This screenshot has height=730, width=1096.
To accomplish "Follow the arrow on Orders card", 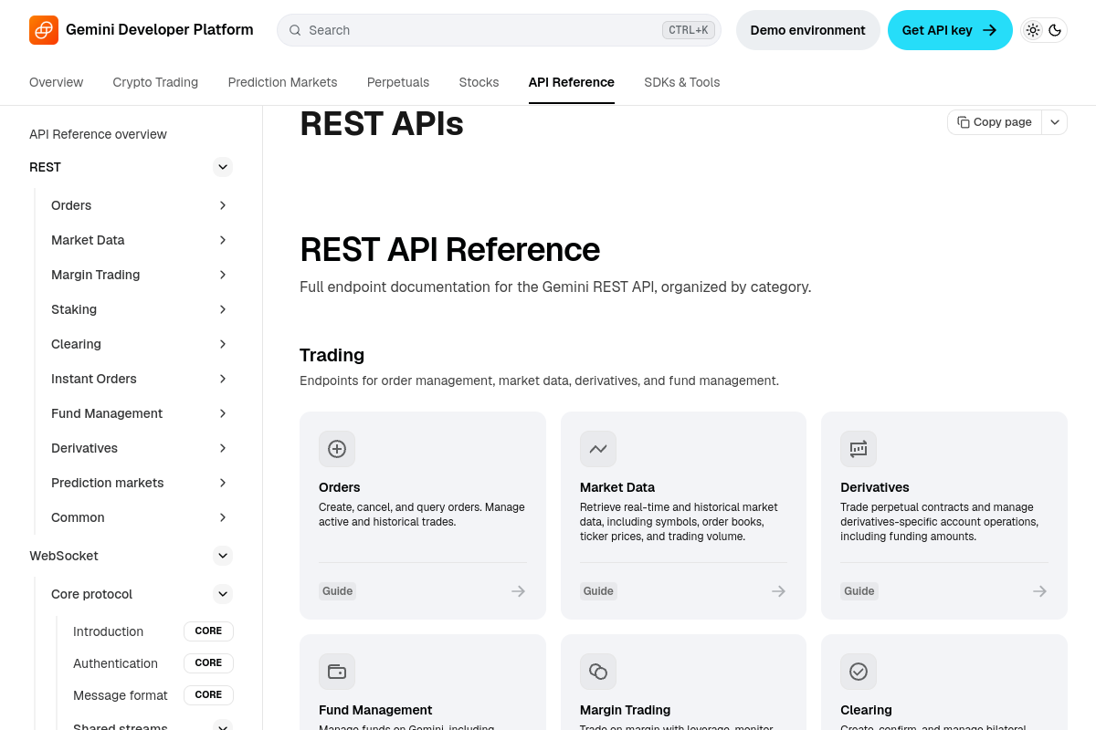I will coord(518,591).
